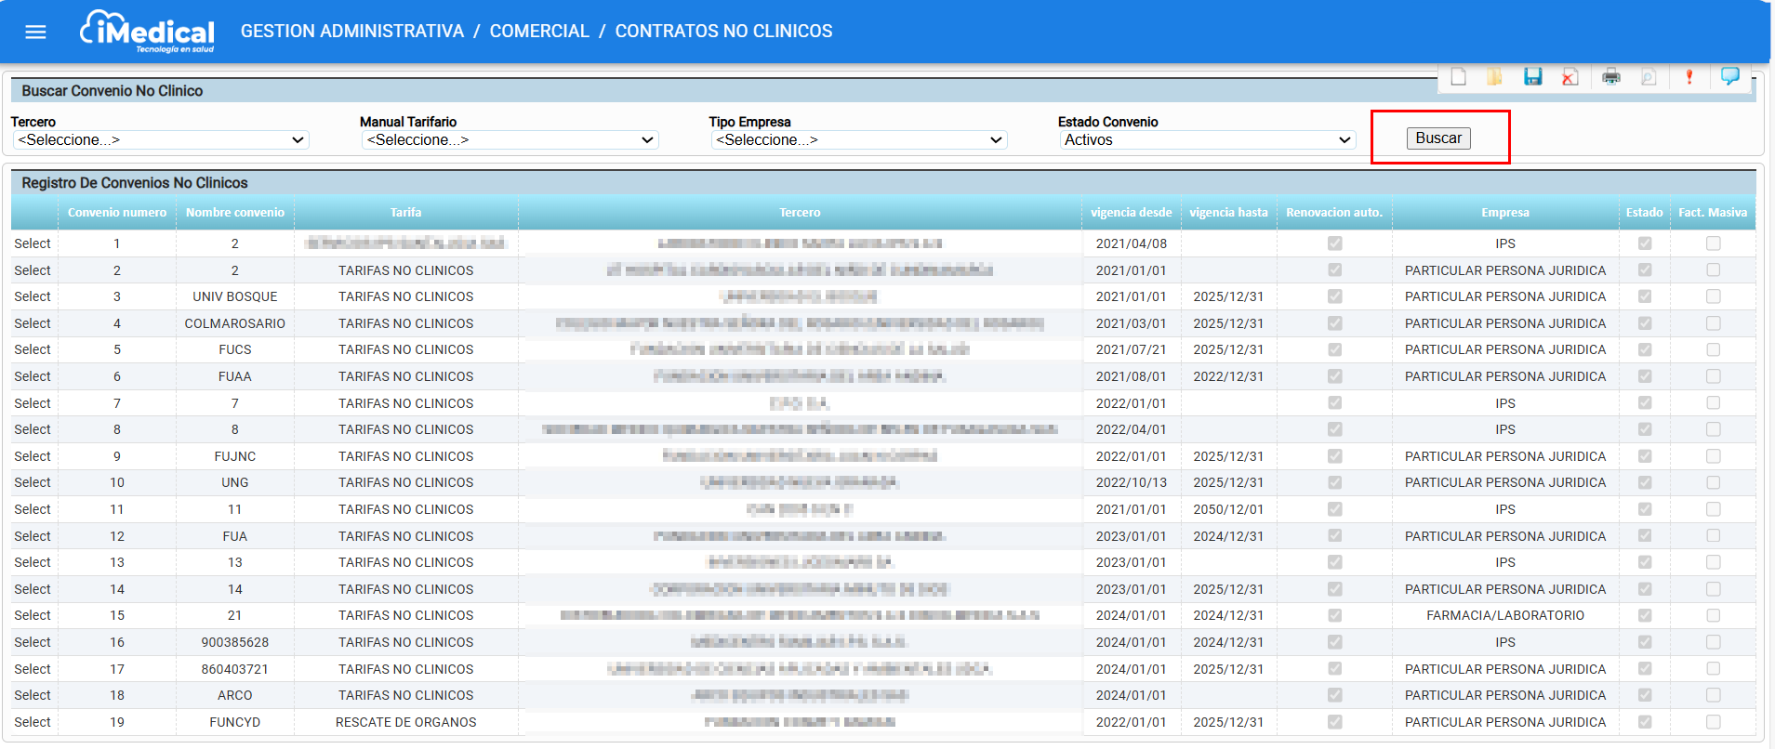Click the Convenio numero column header

tap(117, 213)
